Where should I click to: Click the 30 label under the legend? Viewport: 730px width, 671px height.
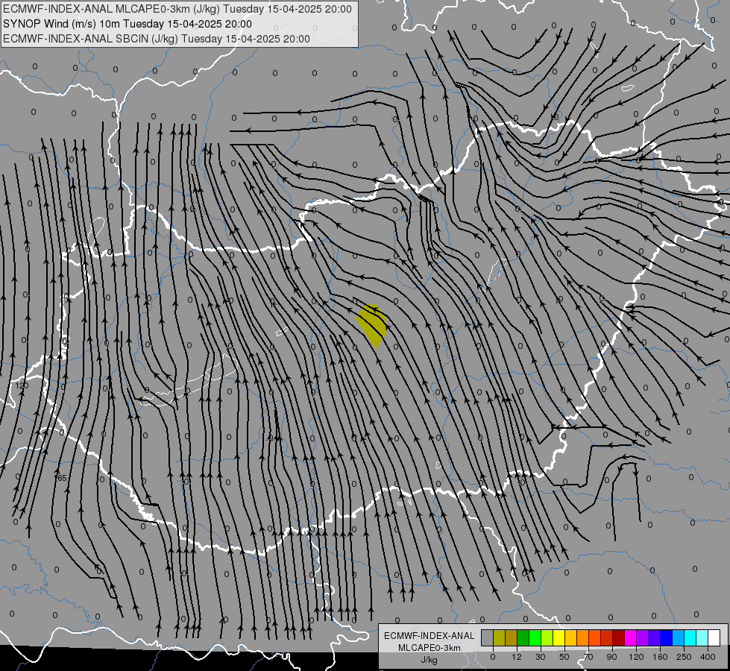(x=541, y=657)
